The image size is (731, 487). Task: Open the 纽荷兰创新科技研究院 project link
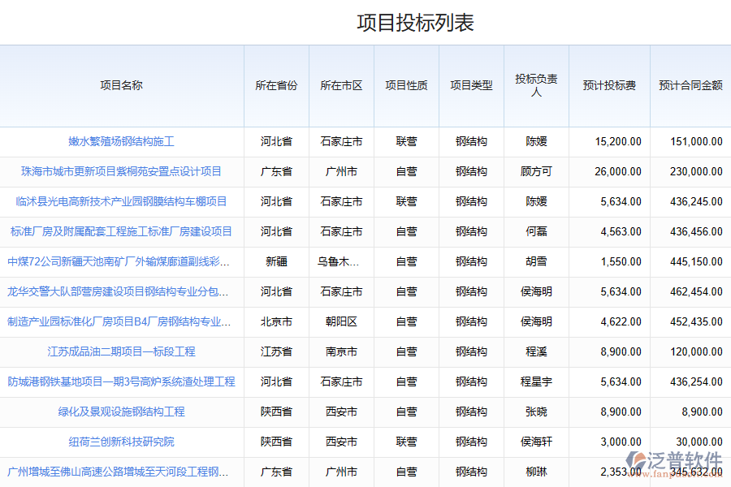point(122,442)
